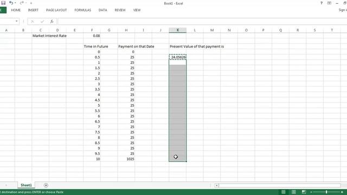This screenshot has height=195, width=347.
Task: Open the VIEW ribbon tab
Action: coord(137,10)
